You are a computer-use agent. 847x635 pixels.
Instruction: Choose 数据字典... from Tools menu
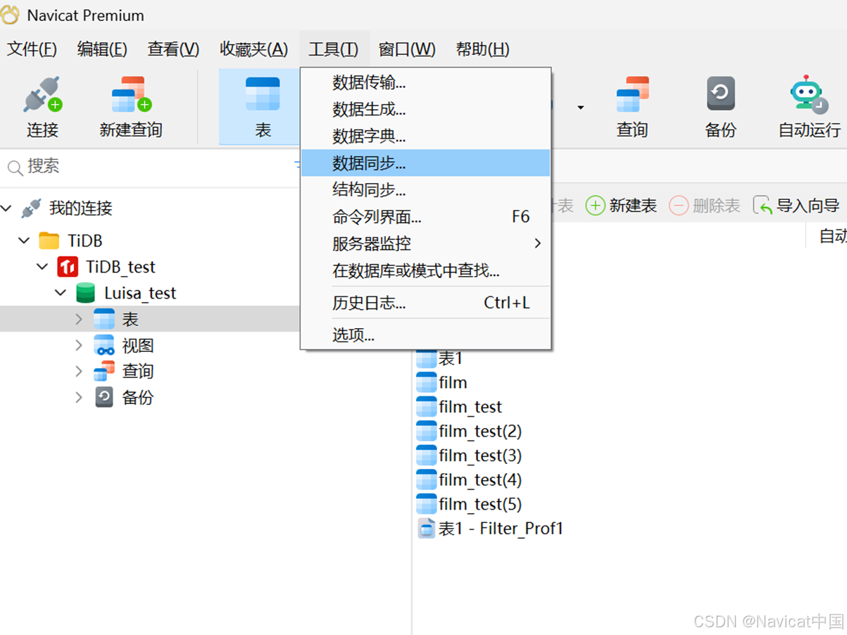(x=425, y=136)
